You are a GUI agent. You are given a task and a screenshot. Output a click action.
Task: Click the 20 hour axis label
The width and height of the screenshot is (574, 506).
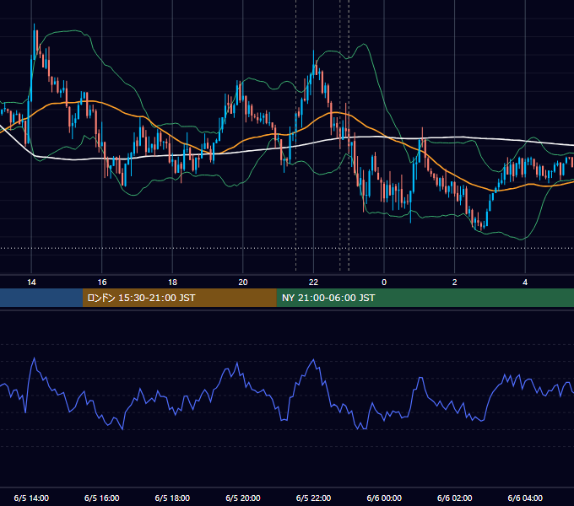(x=243, y=283)
